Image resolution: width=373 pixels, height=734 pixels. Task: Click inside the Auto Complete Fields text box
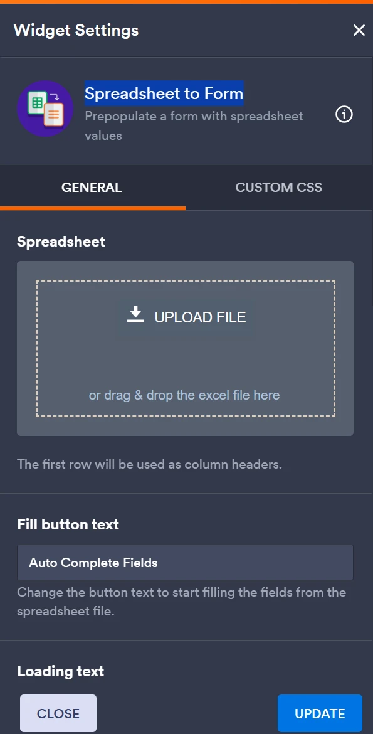tap(185, 563)
